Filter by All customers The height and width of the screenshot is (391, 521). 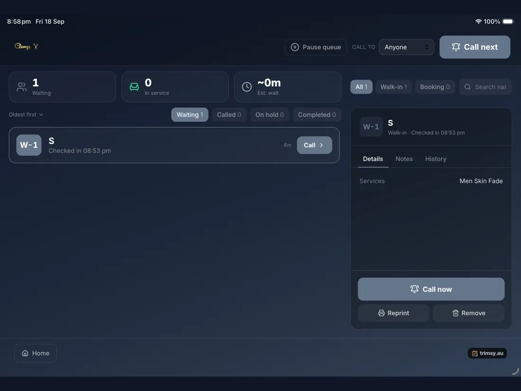click(361, 87)
